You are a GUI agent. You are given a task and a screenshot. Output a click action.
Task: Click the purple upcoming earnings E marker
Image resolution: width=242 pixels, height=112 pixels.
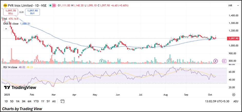(224, 61)
